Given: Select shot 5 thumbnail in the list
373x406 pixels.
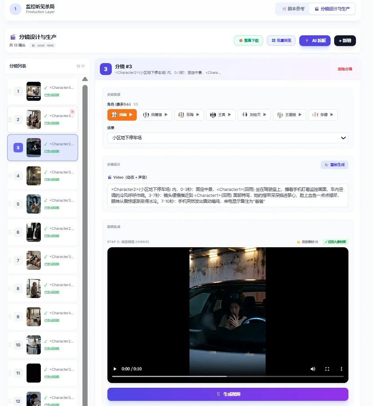Looking at the screenshot, I should pyautogui.click(x=34, y=204).
